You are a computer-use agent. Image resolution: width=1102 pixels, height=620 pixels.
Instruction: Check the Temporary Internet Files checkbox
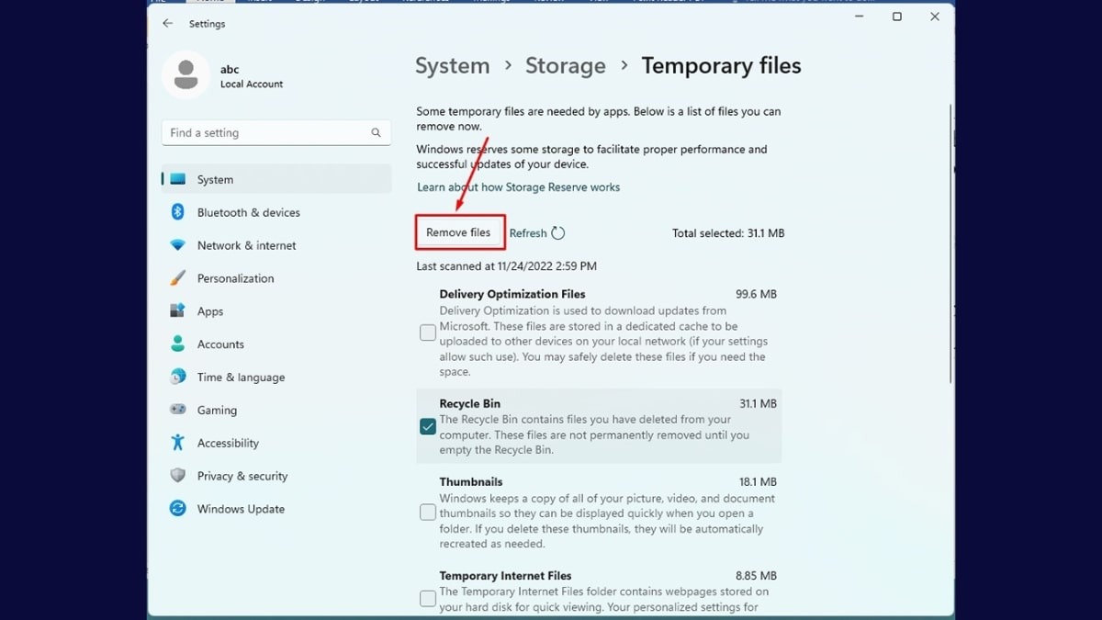tap(428, 599)
